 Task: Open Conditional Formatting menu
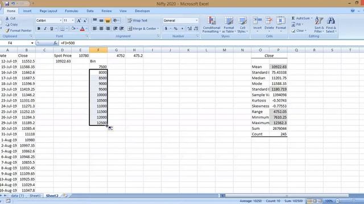point(211,24)
